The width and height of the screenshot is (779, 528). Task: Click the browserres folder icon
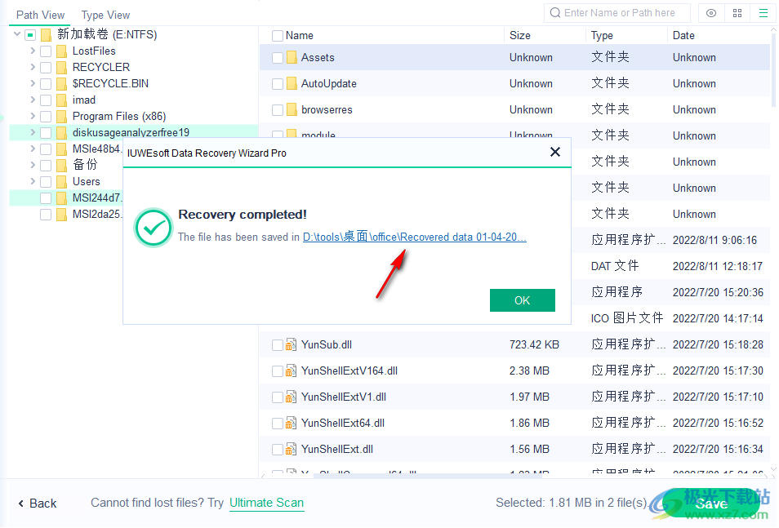click(292, 109)
